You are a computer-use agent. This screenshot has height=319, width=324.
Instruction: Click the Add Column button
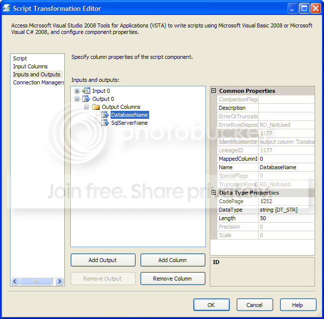[x=173, y=260]
